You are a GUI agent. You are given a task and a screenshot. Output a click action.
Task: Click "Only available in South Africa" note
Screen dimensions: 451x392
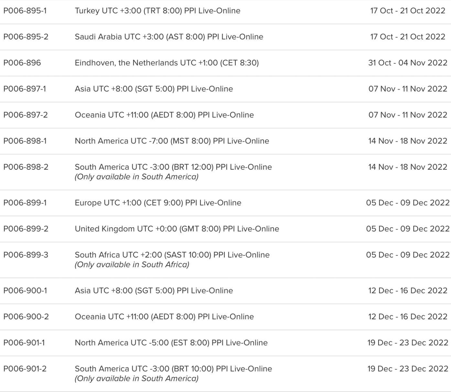pyautogui.click(x=132, y=265)
